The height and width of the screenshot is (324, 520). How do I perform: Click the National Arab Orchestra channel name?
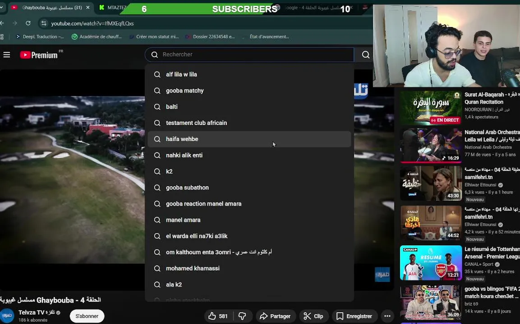coord(488,147)
